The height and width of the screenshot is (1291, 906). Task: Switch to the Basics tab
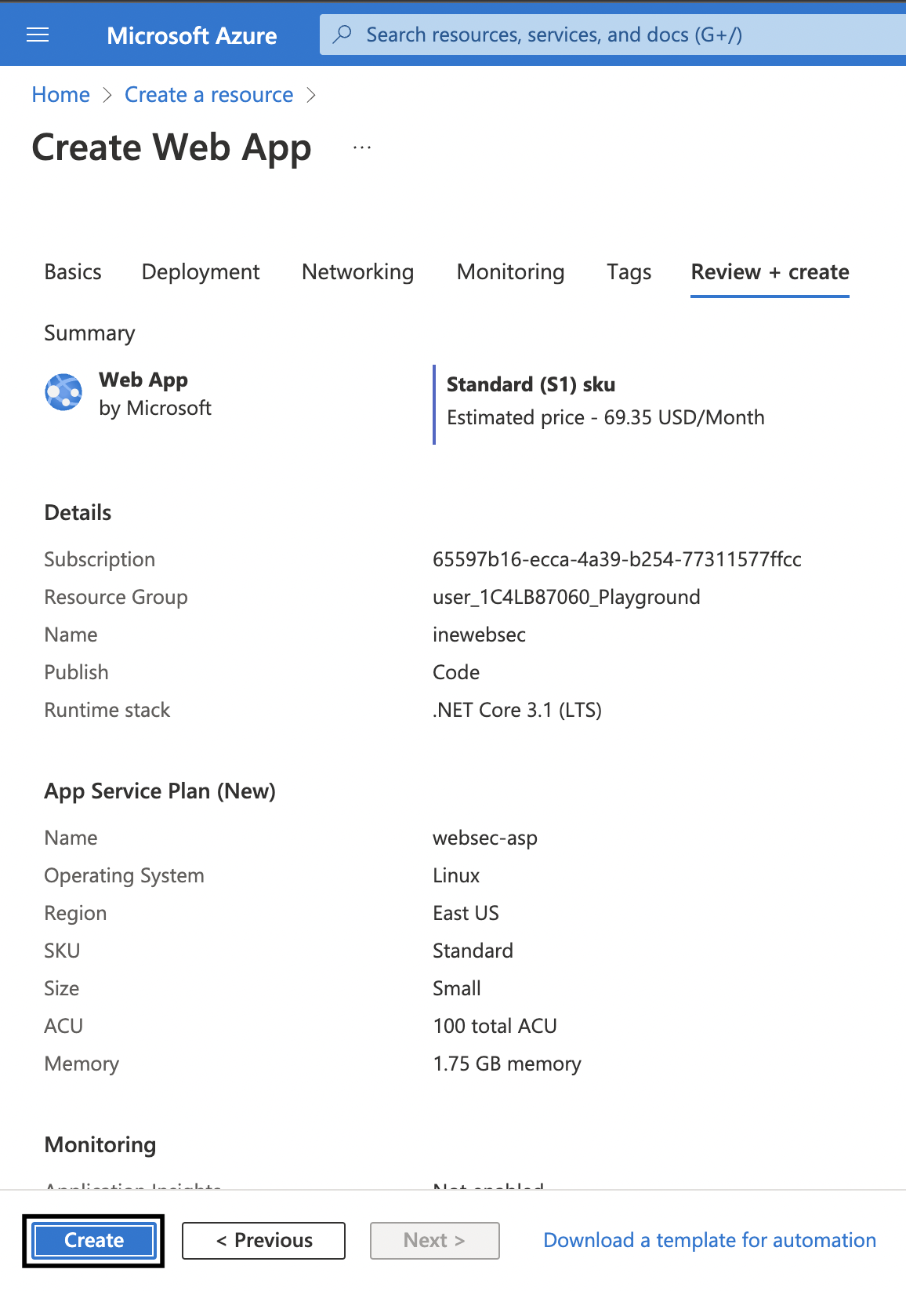coord(73,272)
